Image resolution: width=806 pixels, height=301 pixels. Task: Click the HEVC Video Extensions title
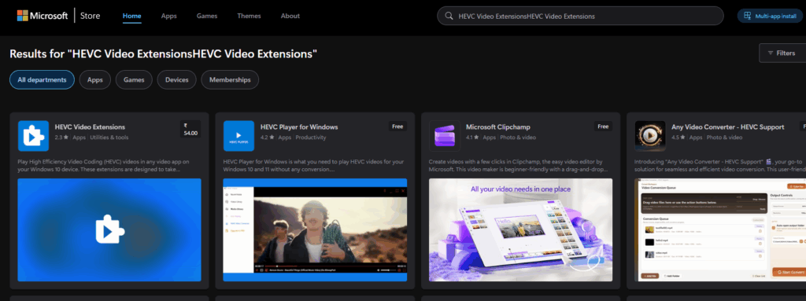90,127
